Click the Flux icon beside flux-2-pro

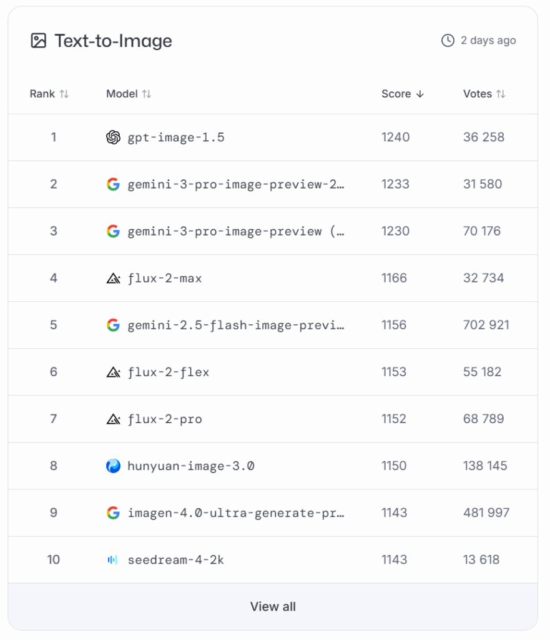click(x=113, y=419)
